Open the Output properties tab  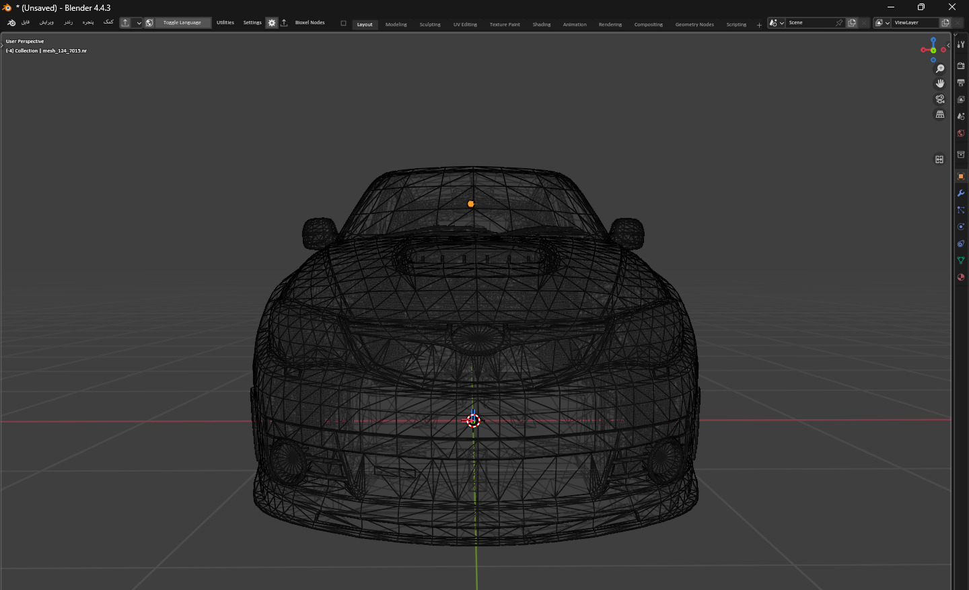click(961, 83)
